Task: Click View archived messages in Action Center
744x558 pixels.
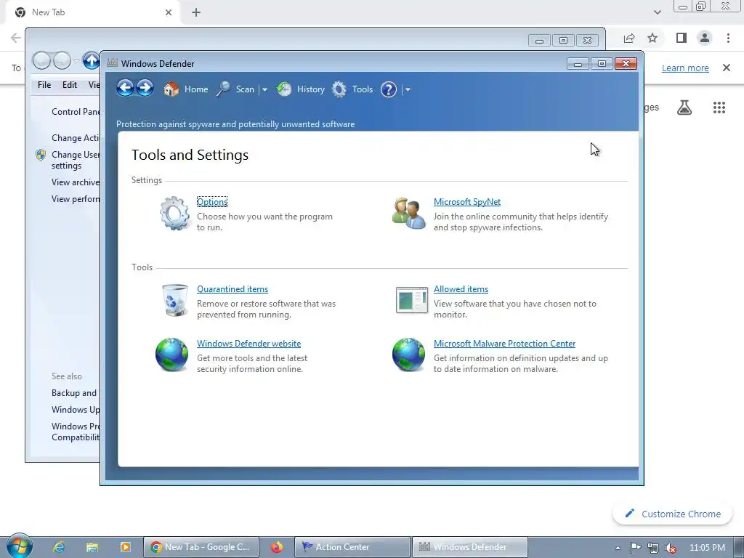Action: click(76, 182)
